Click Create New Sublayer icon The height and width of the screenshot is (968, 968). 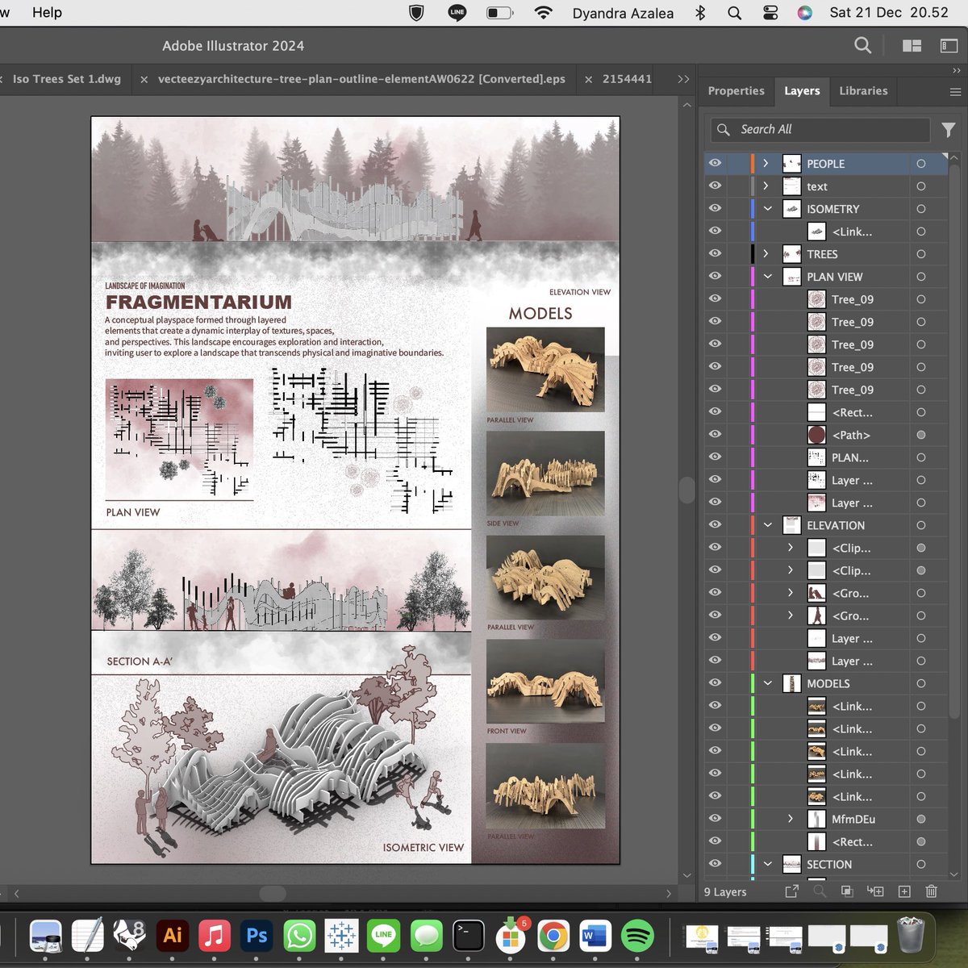point(875,891)
